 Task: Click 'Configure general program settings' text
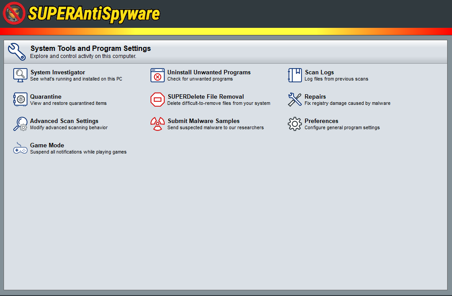pyautogui.click(x=342, y=128)
